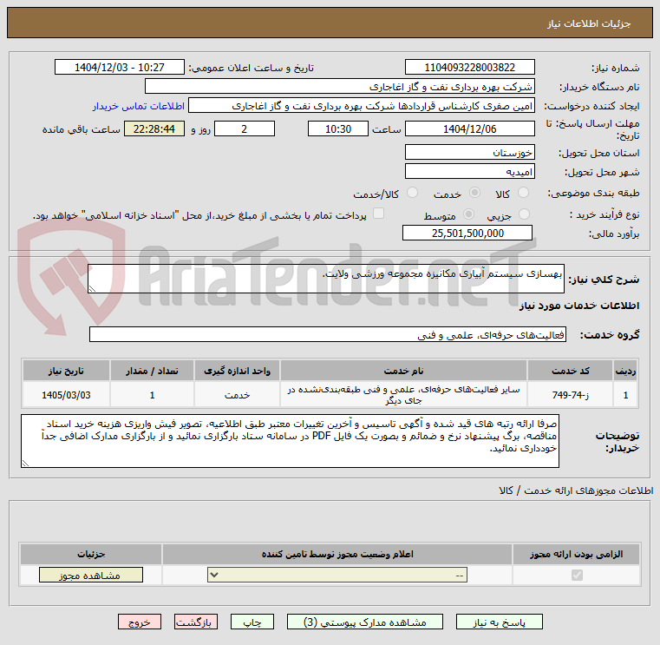
Task: Toggle the اسناد خزانه اسلامی payment checkbox
Action: (378, 214)
